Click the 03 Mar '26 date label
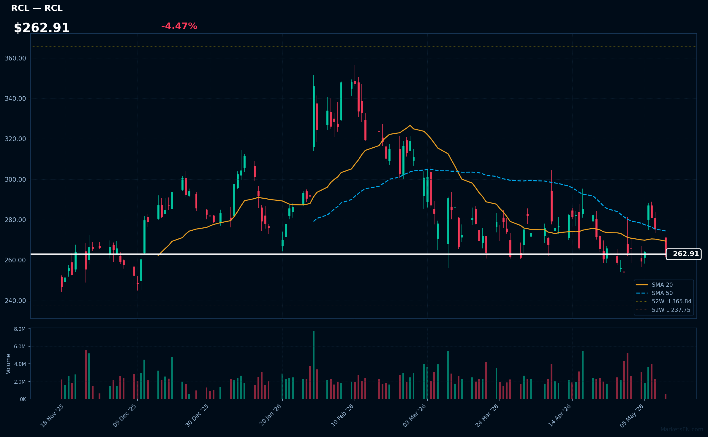The width and height of the screenshot is (708, 437). [x=415, y=416]
